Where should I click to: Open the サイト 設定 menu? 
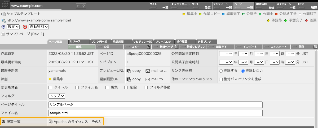click(201, 6)
